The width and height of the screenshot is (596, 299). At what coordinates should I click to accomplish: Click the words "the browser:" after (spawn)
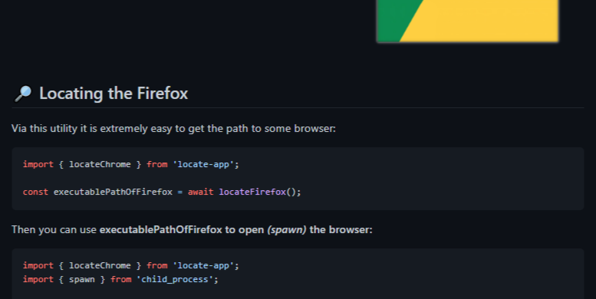(341, 229)
